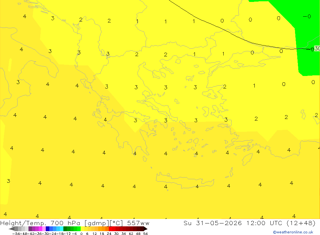Screen dimensions: 320x235
Task: Click the 48 label on the color scale
Action: coord(138,234)
